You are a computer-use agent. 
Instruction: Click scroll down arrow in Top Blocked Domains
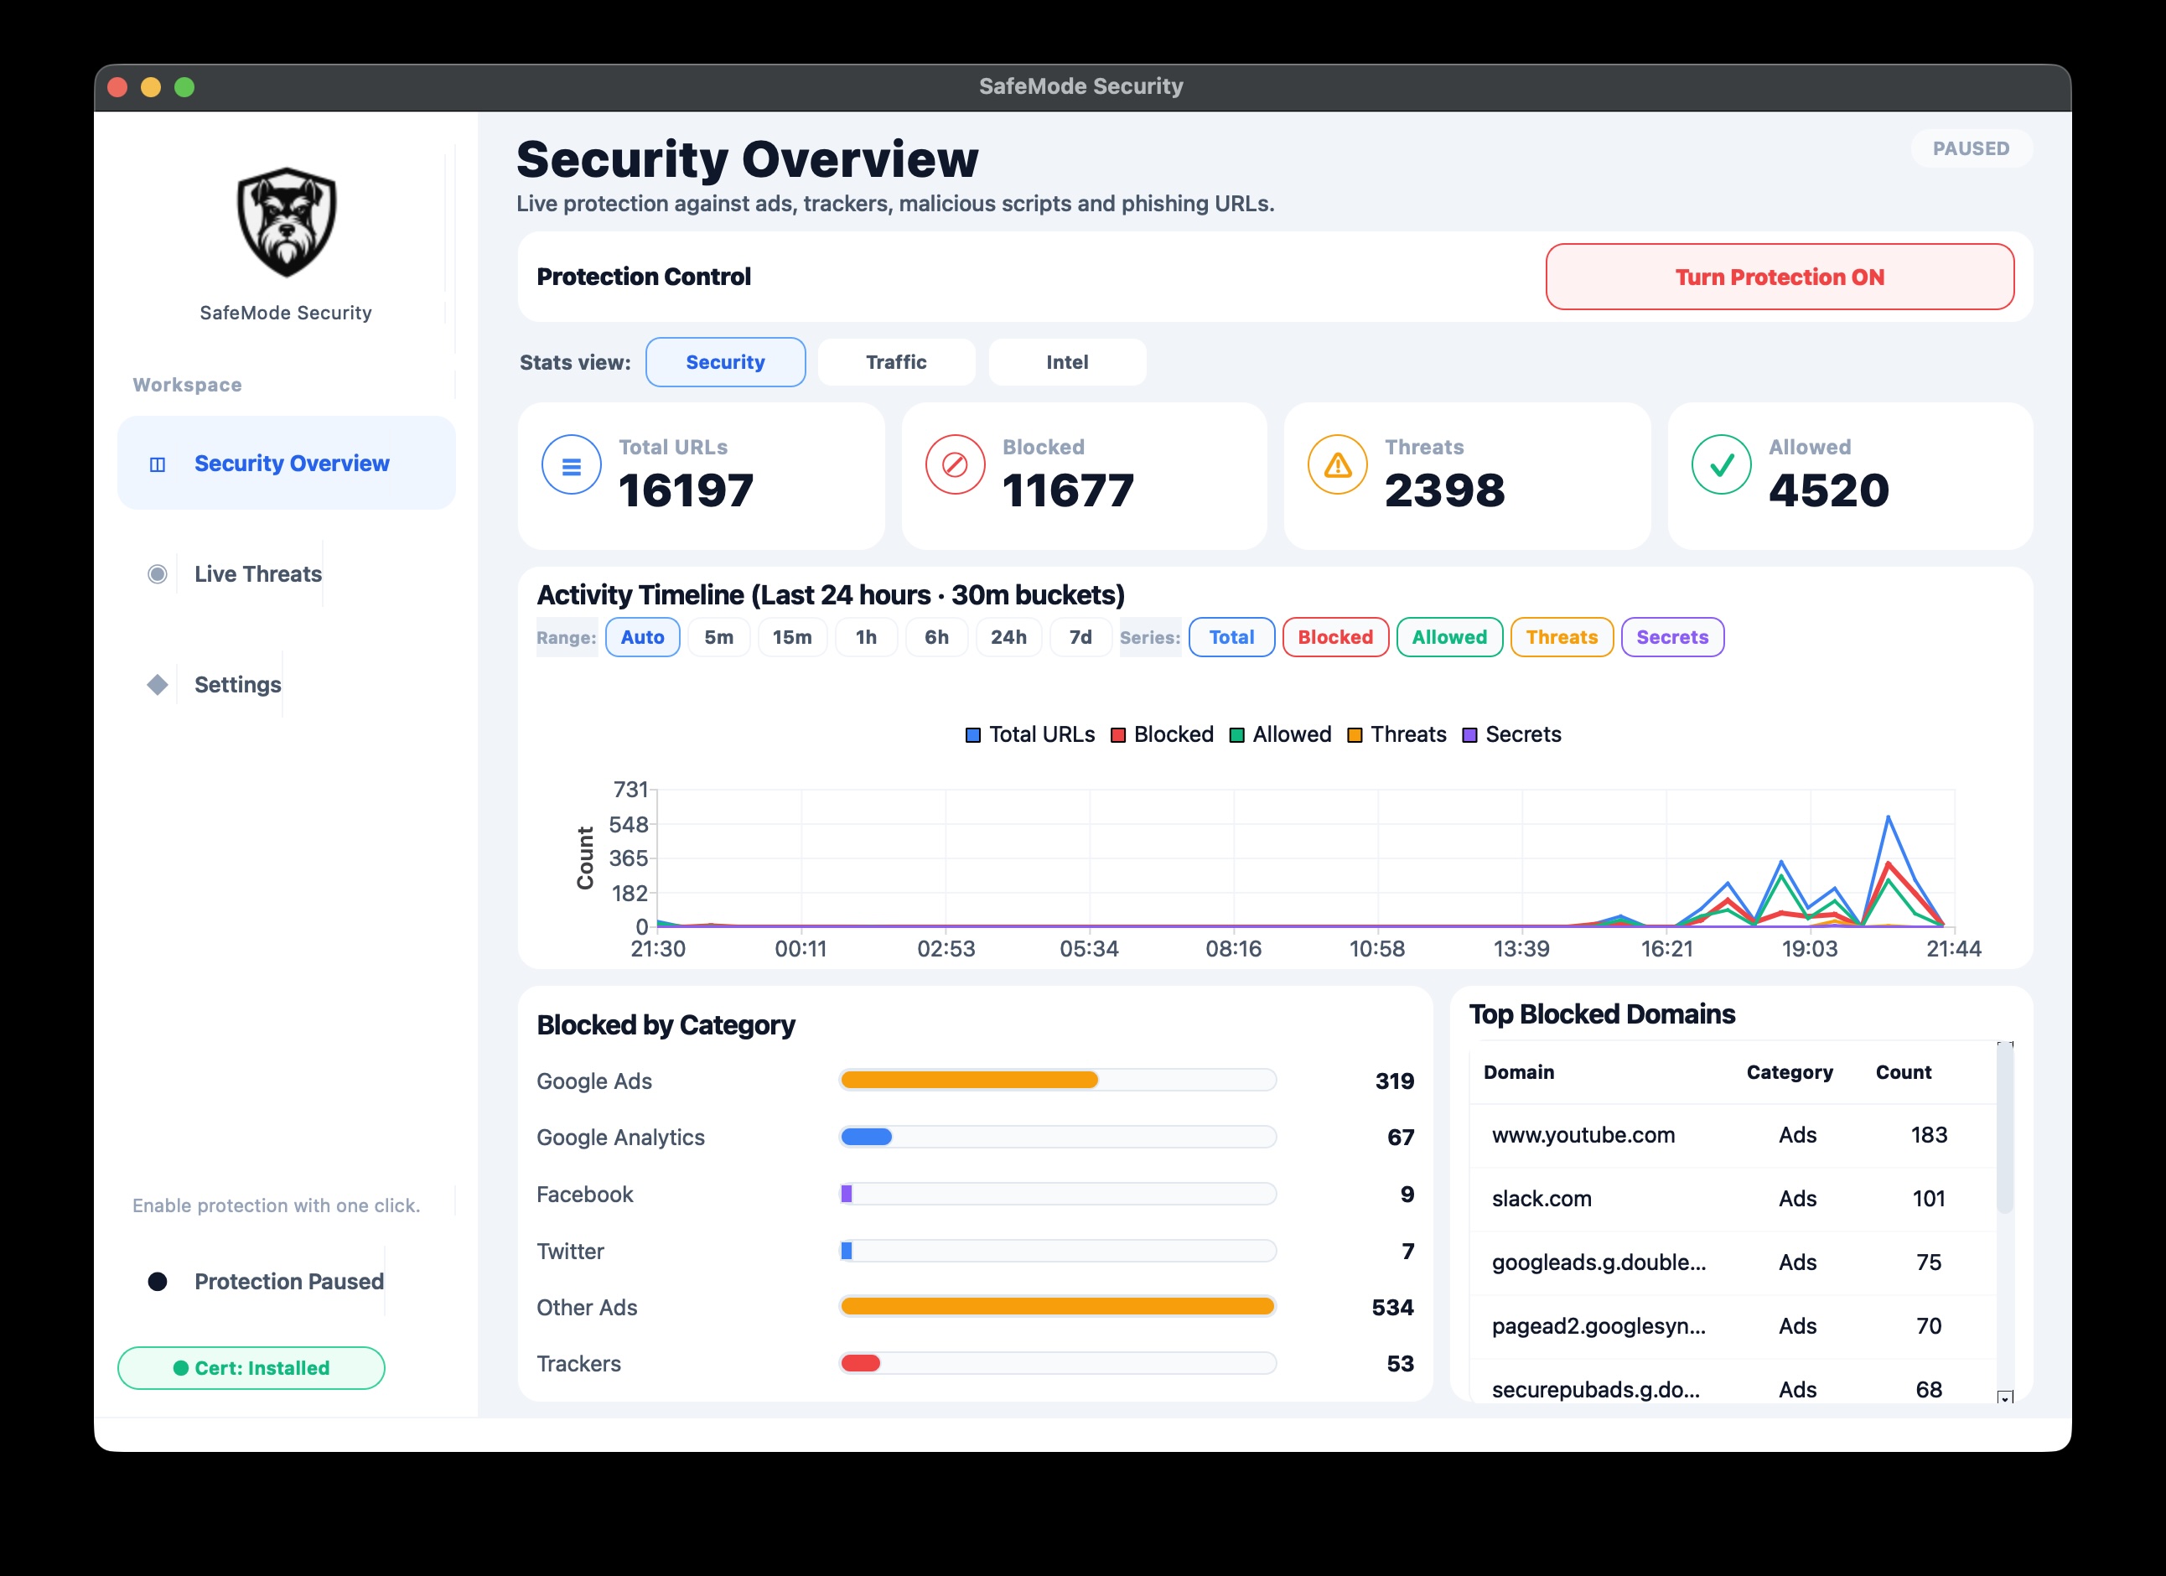point(2006,1397)
